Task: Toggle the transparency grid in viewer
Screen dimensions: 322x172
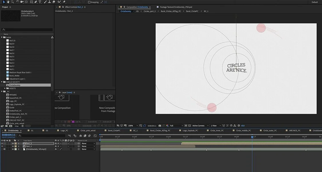Action: [189, 126]
